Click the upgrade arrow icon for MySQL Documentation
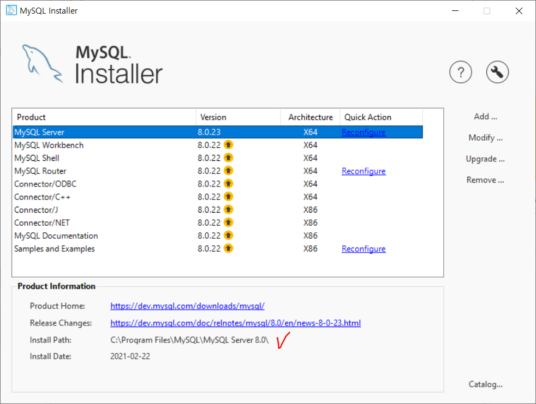536x404 pixels. [228, 236]
